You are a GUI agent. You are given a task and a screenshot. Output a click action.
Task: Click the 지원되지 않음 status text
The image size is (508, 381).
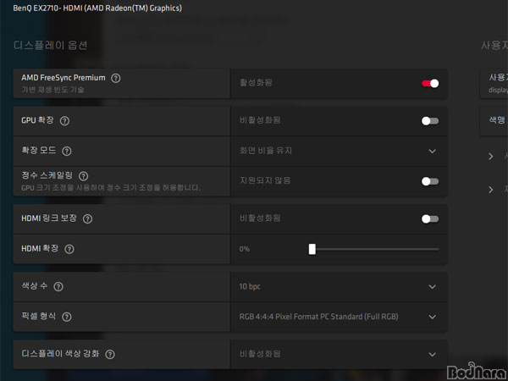(x=265, y=180)
